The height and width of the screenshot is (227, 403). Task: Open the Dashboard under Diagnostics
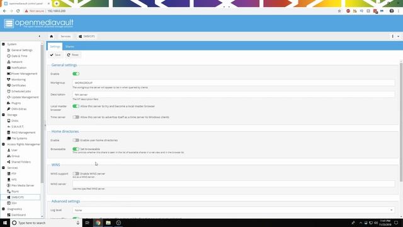(18, 215)
